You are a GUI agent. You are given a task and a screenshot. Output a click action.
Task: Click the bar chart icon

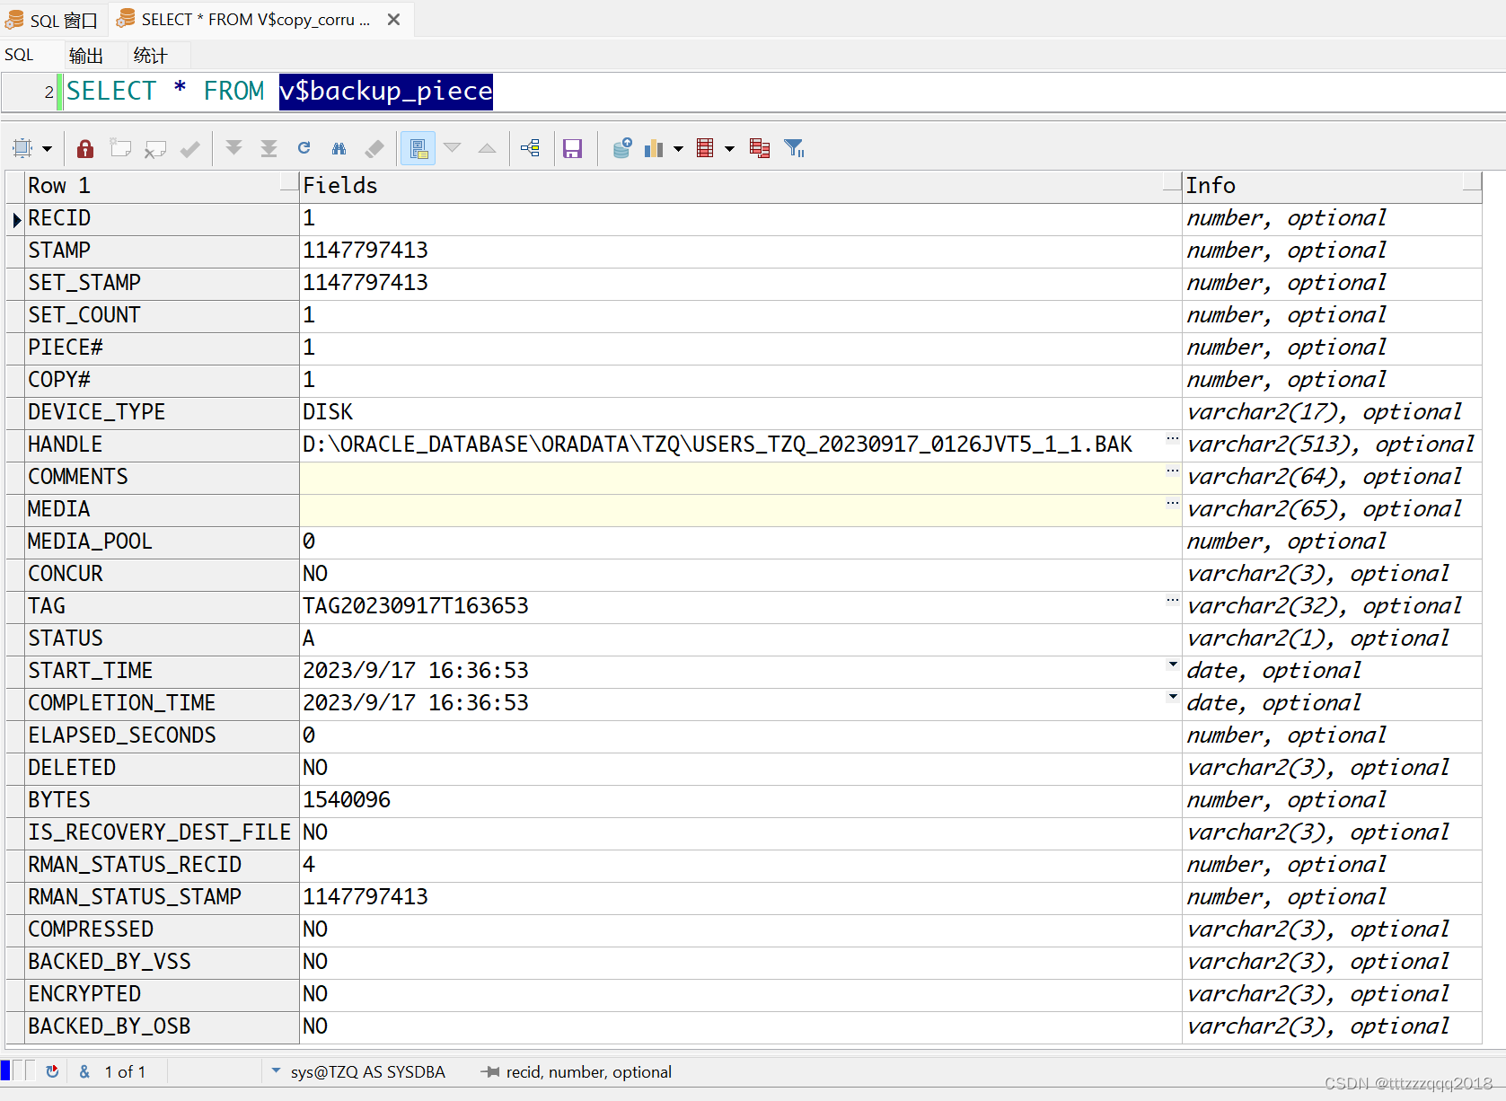654,148
